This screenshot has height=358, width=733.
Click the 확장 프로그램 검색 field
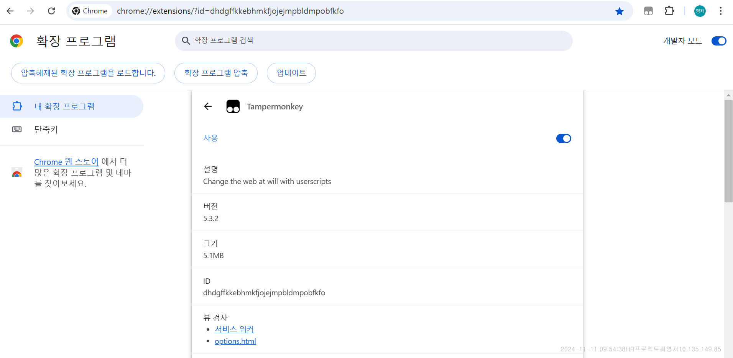(374, 41)
